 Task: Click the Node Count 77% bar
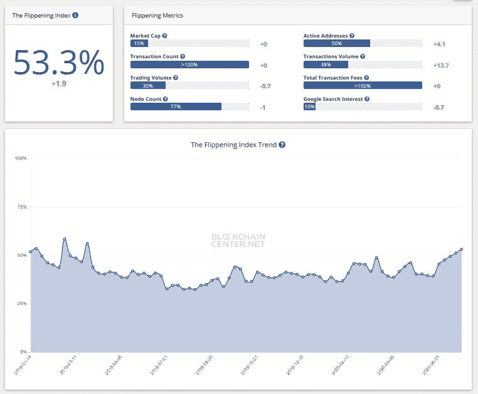point(176,107)
